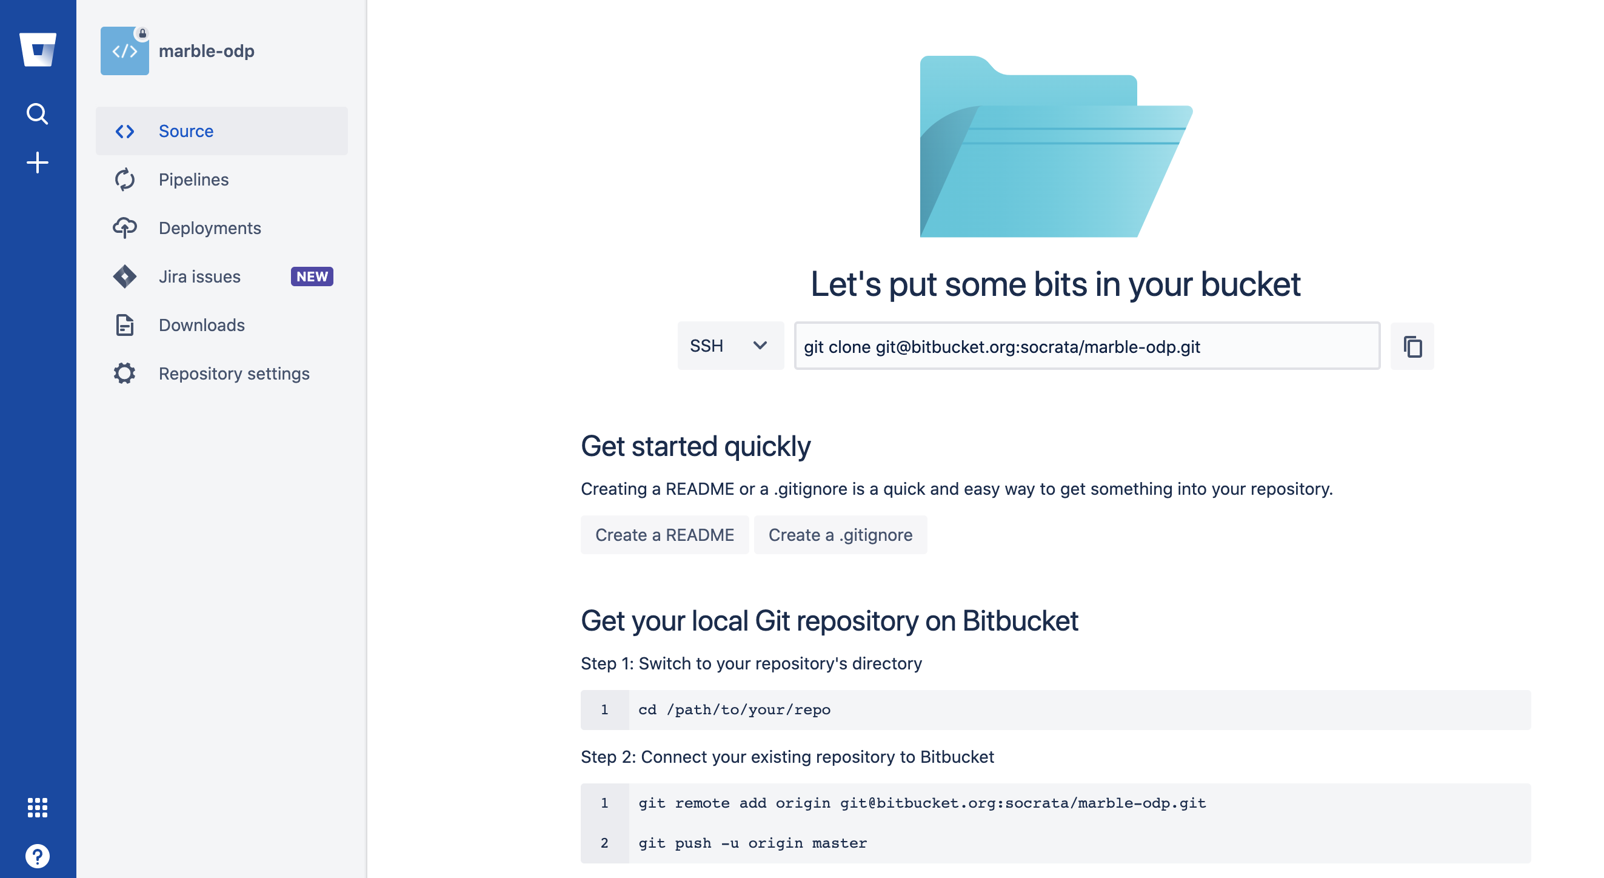Screen dimensions: 1604x878
Task: Click the empty repository folder illustration
Action: [1056, 146]
